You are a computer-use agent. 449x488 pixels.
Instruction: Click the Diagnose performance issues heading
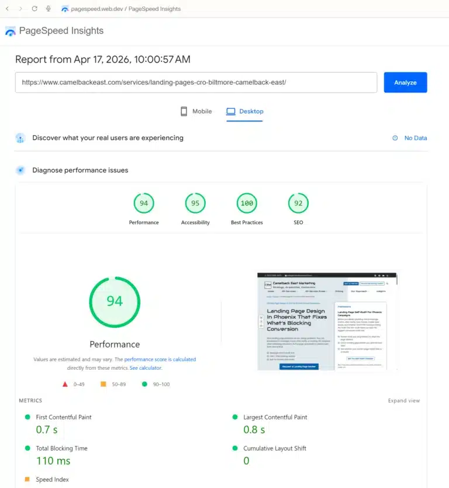pos(80,170)
